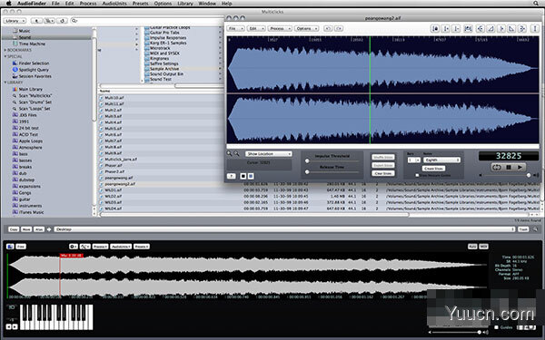The height and width of the screenshot is (340, 545).
Task: Expand the BOOKMARKS sidebar section
Action: (5, 50)
